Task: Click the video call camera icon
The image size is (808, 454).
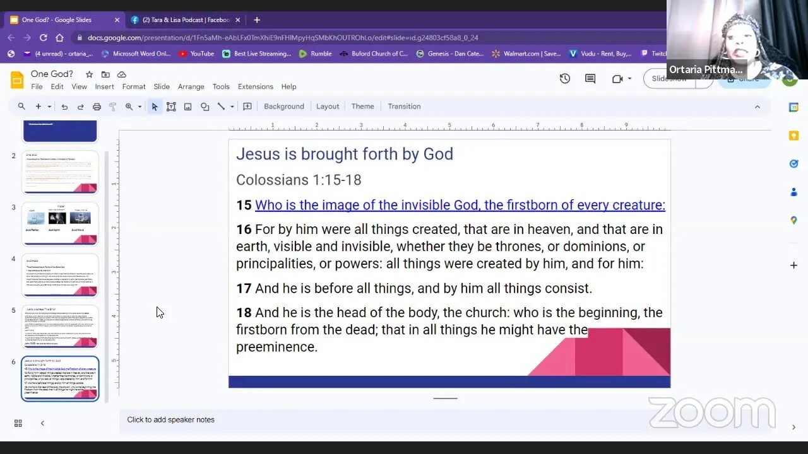Action: pyautogui.click(x=617, y=79)
